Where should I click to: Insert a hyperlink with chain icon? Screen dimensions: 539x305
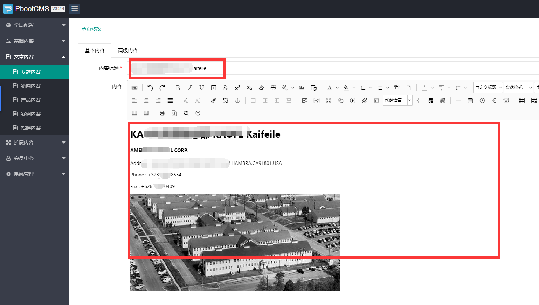tap(214, 100)
